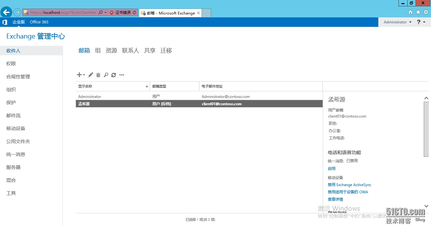This screenshot has width=431, height=230.
Task: Open the Administrator account dropdown
Action: click(x=397, y=22)
